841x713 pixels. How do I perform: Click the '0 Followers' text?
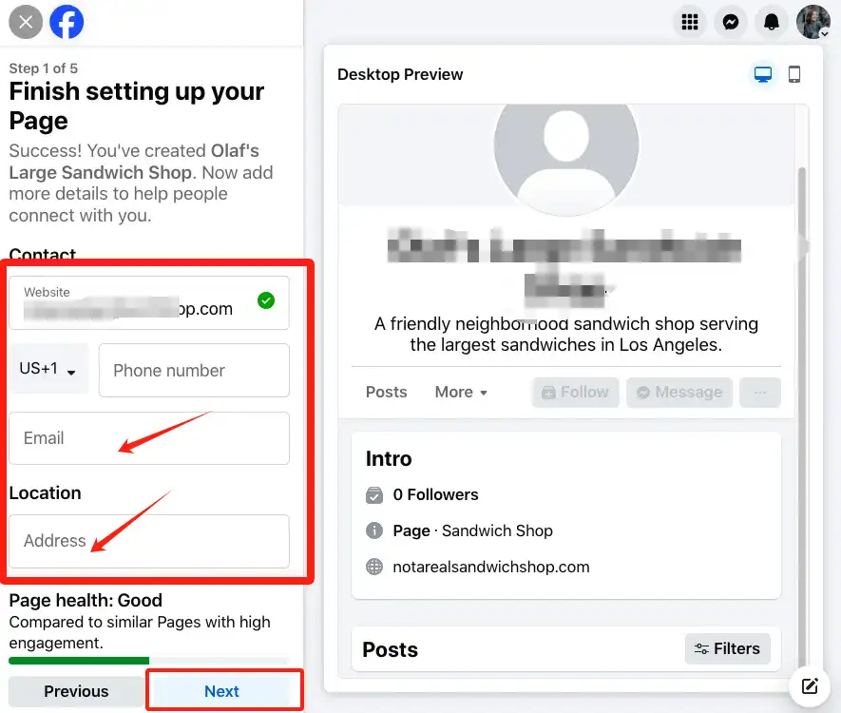click(435, 494)
